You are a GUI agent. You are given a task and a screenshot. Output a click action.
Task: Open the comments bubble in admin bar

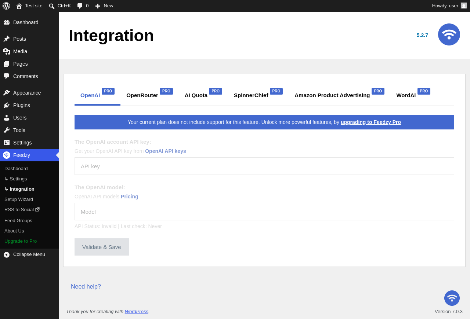tap(80, 6)
